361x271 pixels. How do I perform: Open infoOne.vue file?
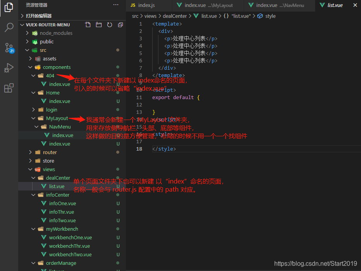point(72,203)
